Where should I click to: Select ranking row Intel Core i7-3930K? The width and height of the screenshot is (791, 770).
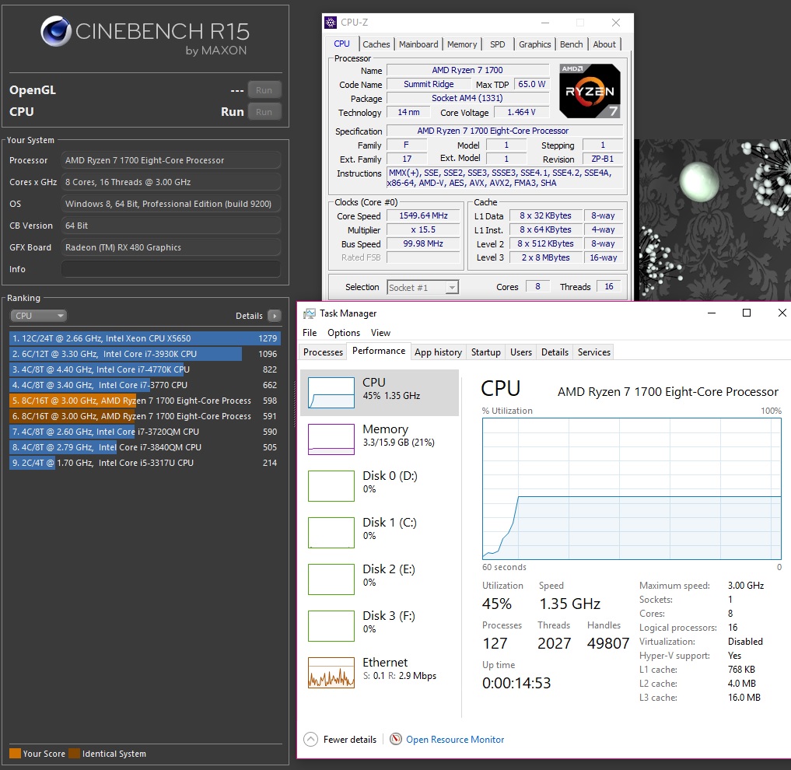(144, 354)
